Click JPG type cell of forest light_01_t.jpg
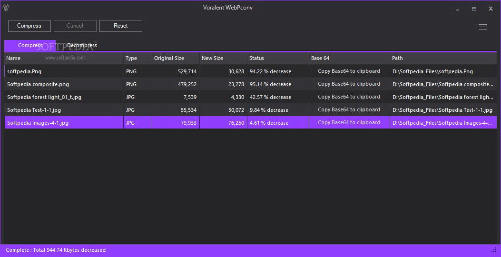The width and height of the screenshot is (501, 257). coord(130,97)
